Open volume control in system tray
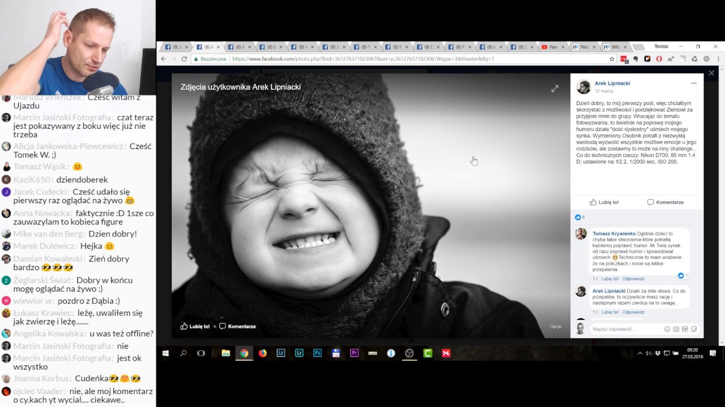 pyautogui.click(x=649, y=353)
